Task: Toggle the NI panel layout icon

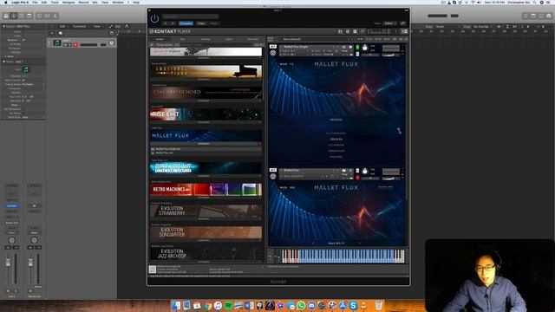Action: point(404,31)
